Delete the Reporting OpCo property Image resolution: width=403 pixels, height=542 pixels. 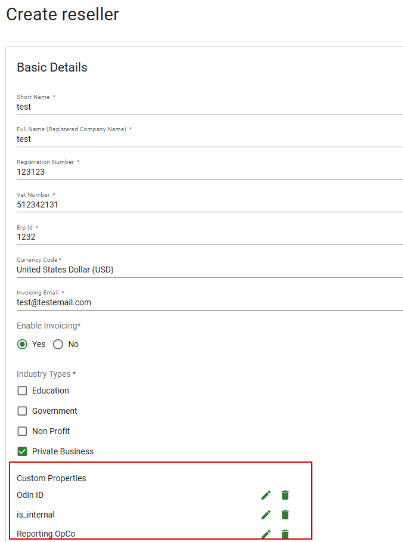pyautogui.click(x=285, y=534)
